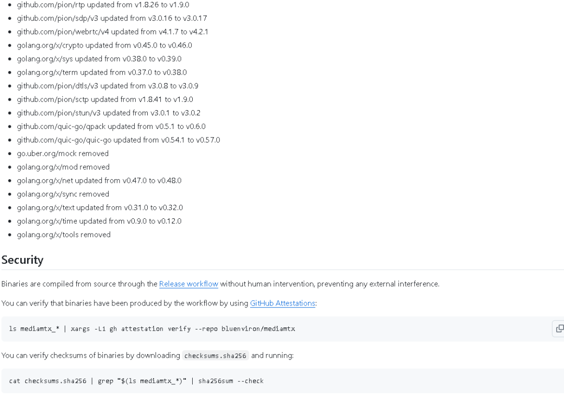This screenshot has height=399, width=564.
Task: Click the github.com/pion/sdp/v3 list item
Action: (x=112, y=18)
